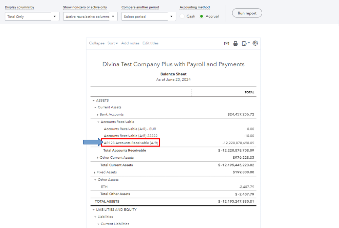
Task: Click the Run report button
Action: [247, 13]
